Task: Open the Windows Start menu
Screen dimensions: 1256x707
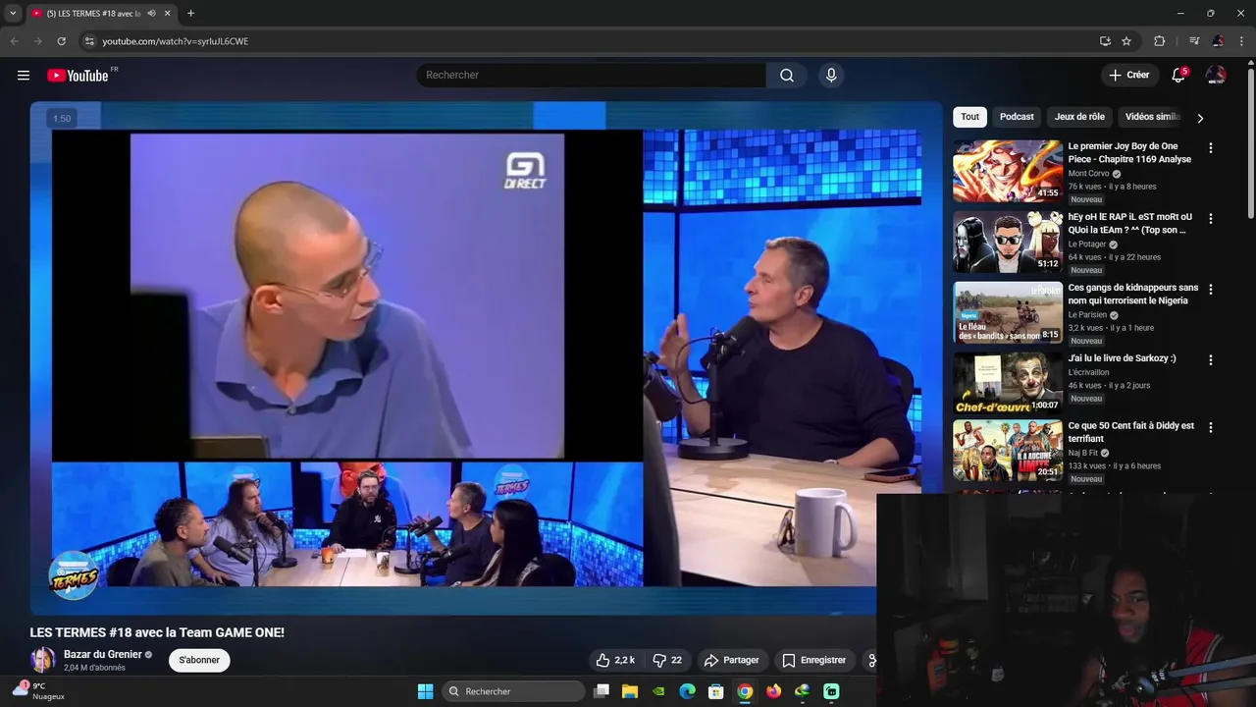Action: coord(425,691)
